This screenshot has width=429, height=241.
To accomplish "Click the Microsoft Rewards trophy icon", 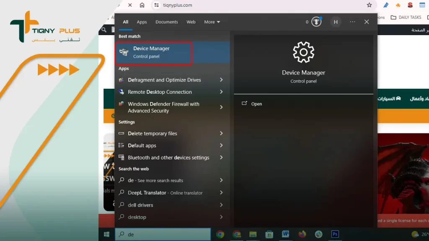I will click(316, 22).
